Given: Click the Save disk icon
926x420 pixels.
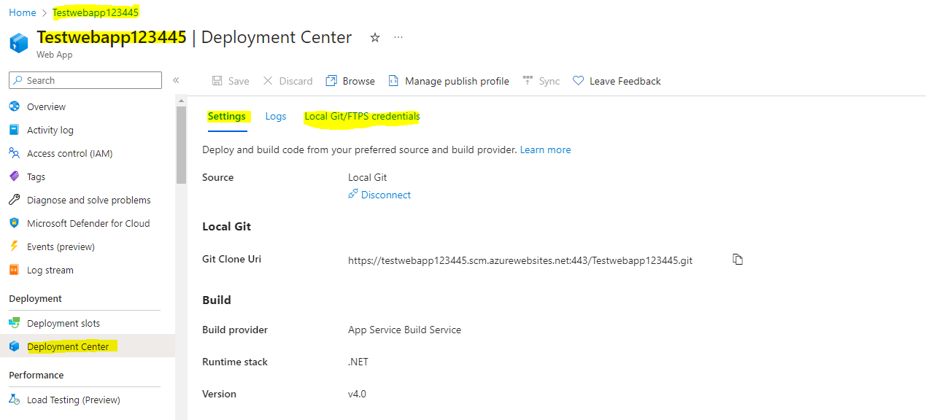Looking at the screenshot, I should (217, 81).
